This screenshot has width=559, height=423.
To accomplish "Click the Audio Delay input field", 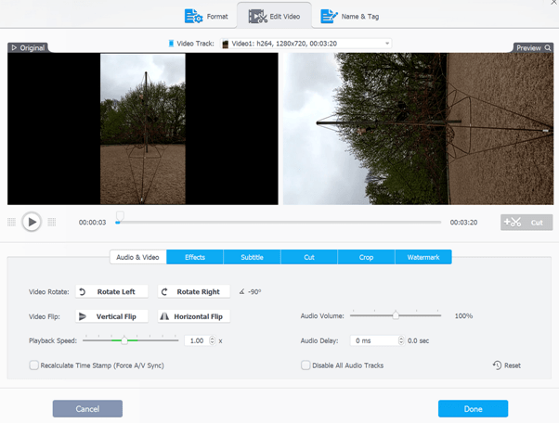I will pos(374,340).
